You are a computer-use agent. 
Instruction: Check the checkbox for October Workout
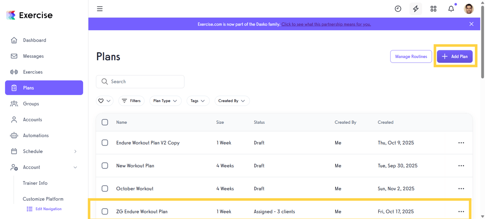point(105,189)
